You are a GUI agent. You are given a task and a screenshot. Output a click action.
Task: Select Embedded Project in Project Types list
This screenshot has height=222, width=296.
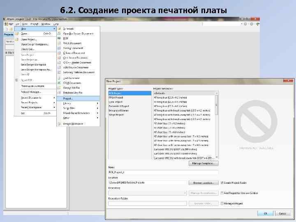point(119,106)
